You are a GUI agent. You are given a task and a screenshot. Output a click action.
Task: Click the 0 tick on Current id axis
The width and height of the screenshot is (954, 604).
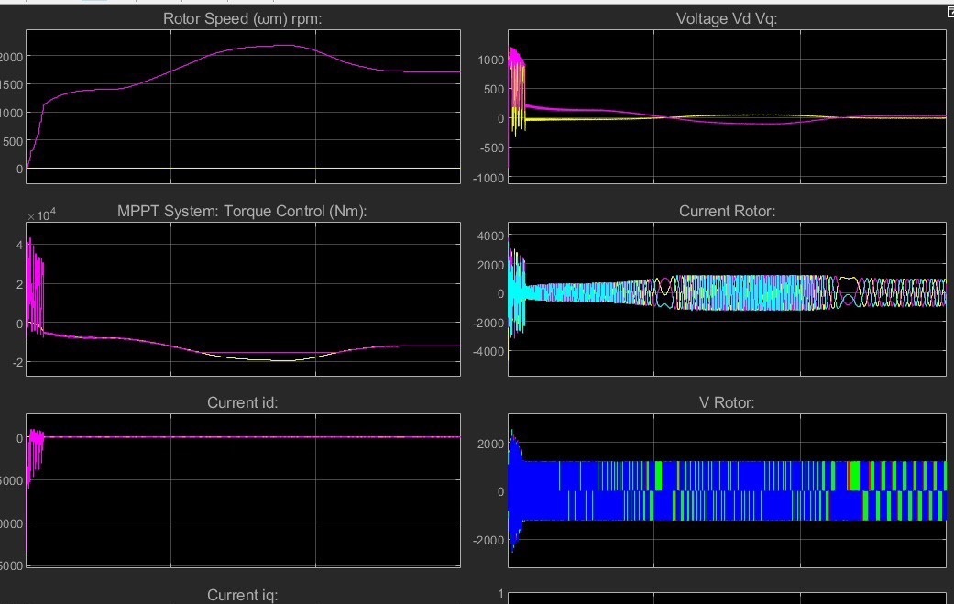pos(19,438)
